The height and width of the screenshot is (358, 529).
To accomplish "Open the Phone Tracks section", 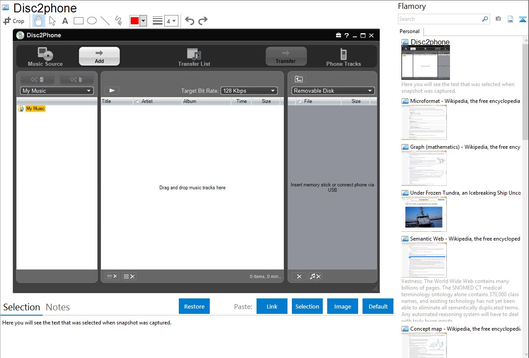I will coord(344,57).
